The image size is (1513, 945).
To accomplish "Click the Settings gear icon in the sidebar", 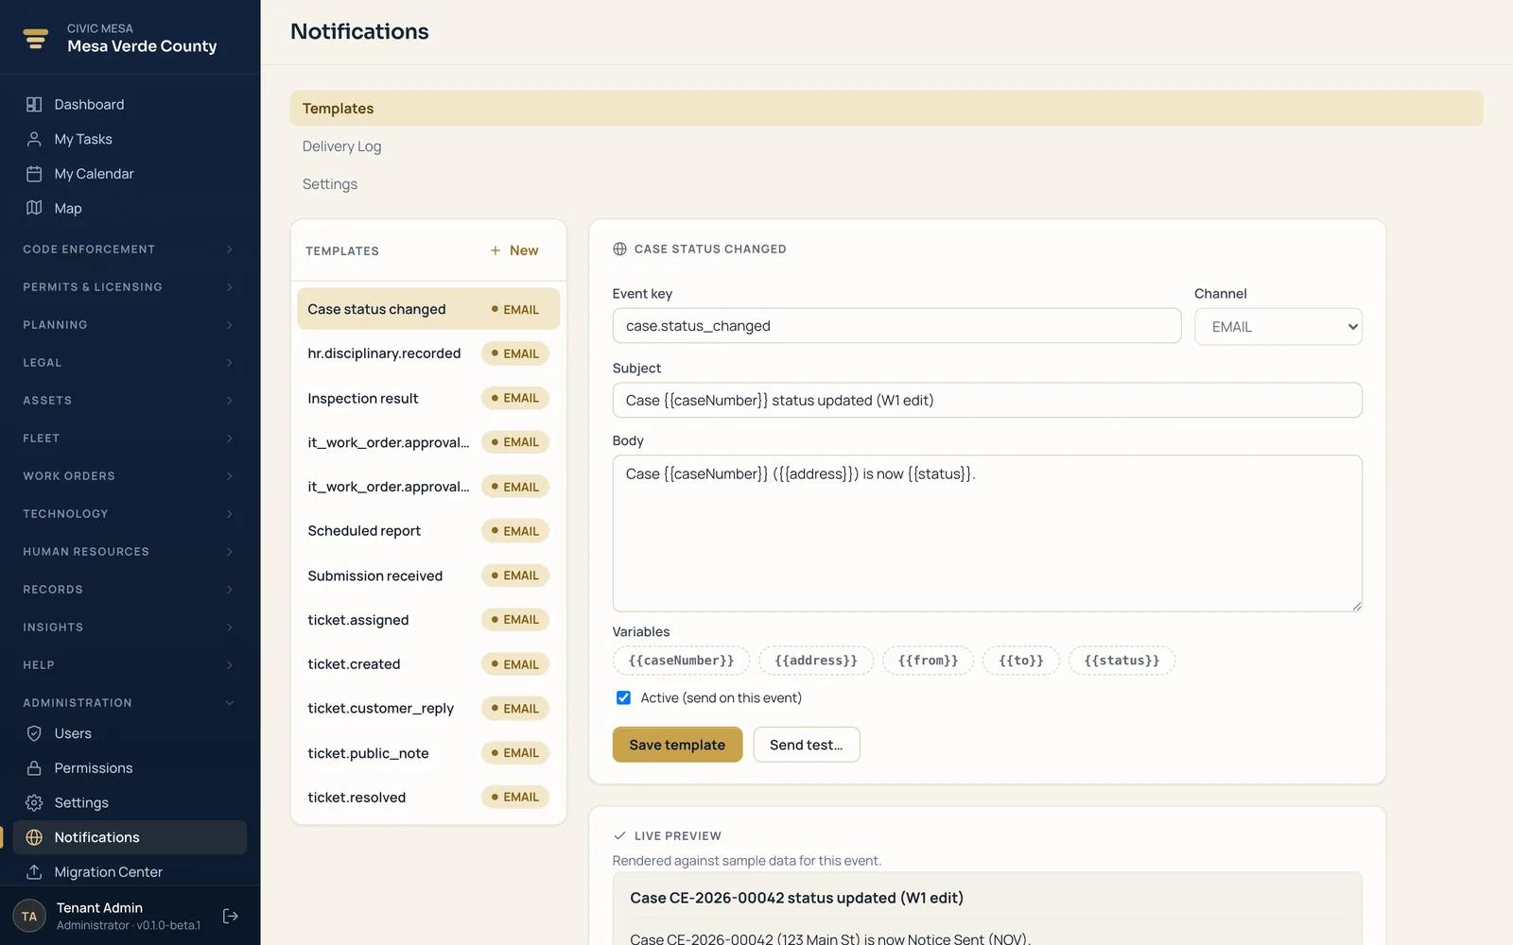I will coord(34,802).
